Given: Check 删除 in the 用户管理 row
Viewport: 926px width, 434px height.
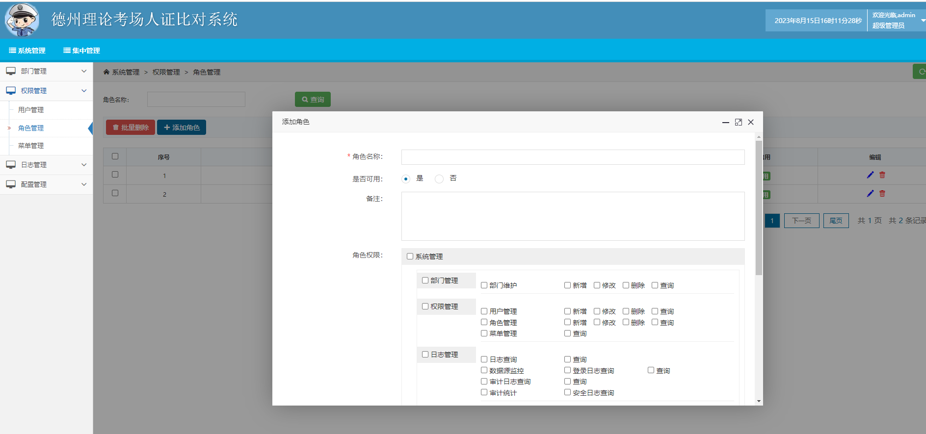Looking at the screenshot, I should click(626, 311).
